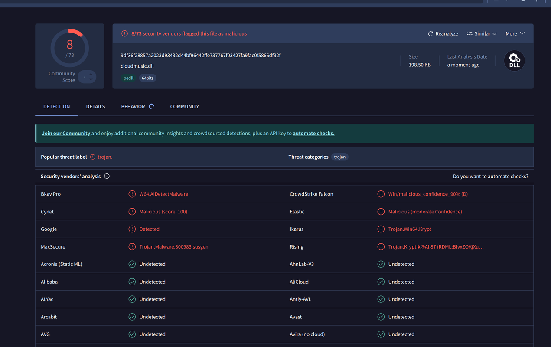The image size is (551, 347).
Task: Click Bkav Pro malicious alert icon
Action: point(132,194)
